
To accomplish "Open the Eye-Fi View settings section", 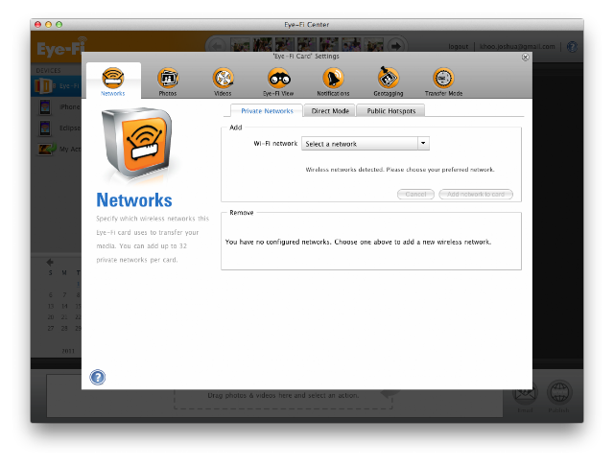I will 278,81.
